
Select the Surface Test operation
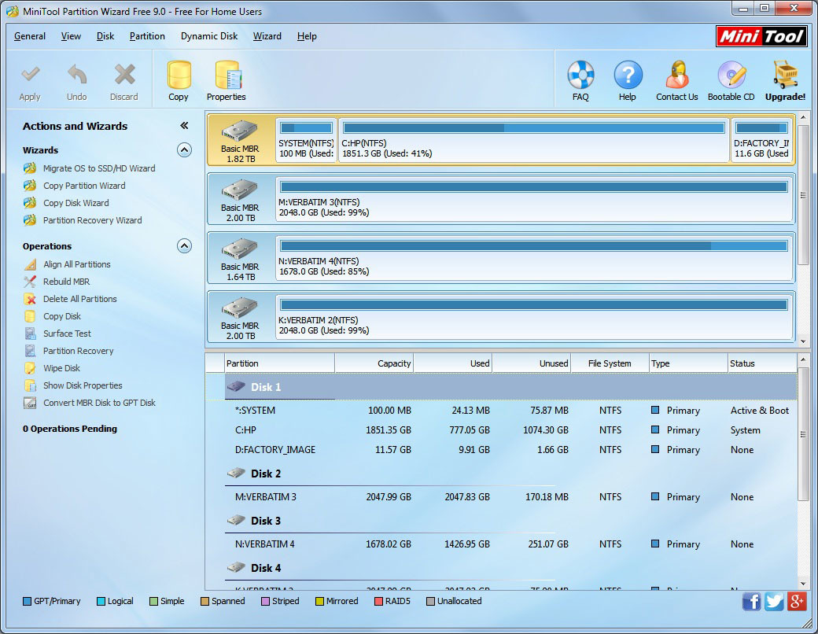67,334
